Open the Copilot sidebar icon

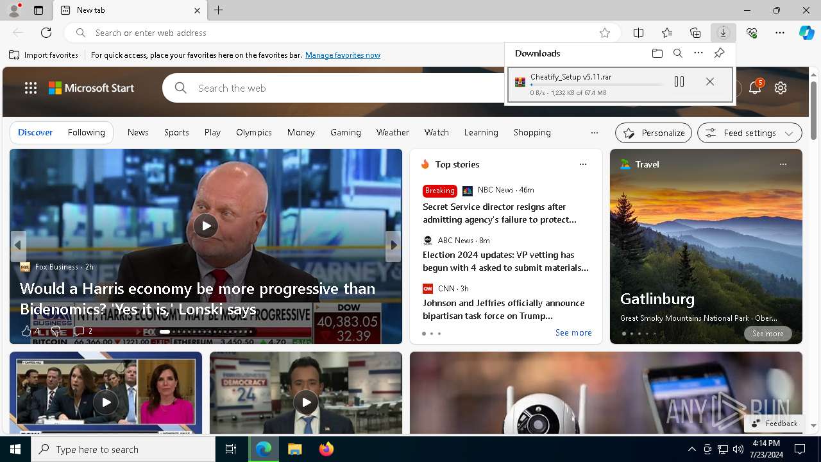[806, 33]
